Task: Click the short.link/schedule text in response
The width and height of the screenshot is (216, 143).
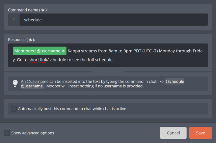Action: pos(47,60)
